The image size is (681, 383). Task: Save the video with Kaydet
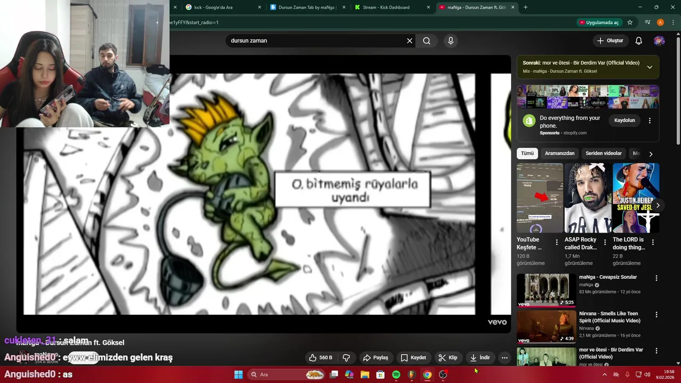pyautogui.click(x=413, y=357)
